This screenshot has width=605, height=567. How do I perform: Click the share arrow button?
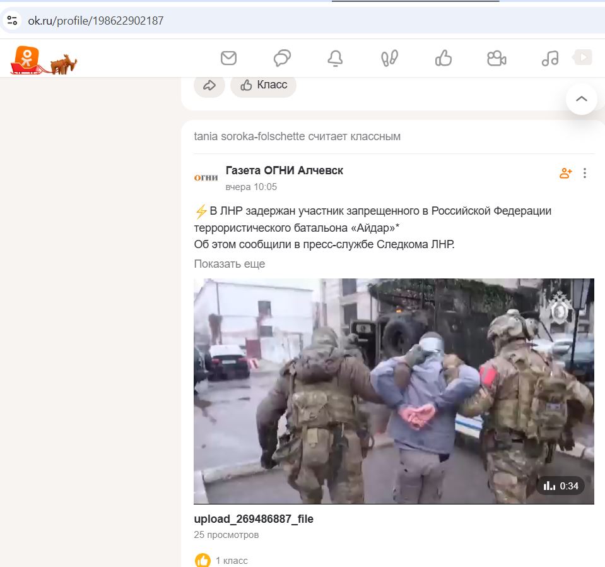(209, 85)
